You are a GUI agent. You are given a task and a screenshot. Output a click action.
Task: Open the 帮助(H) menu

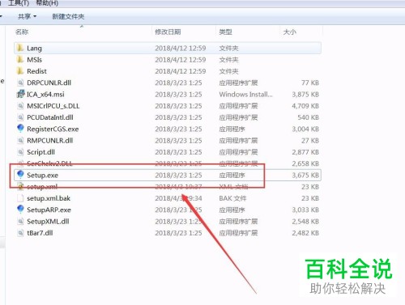click(x=47, y=3)
